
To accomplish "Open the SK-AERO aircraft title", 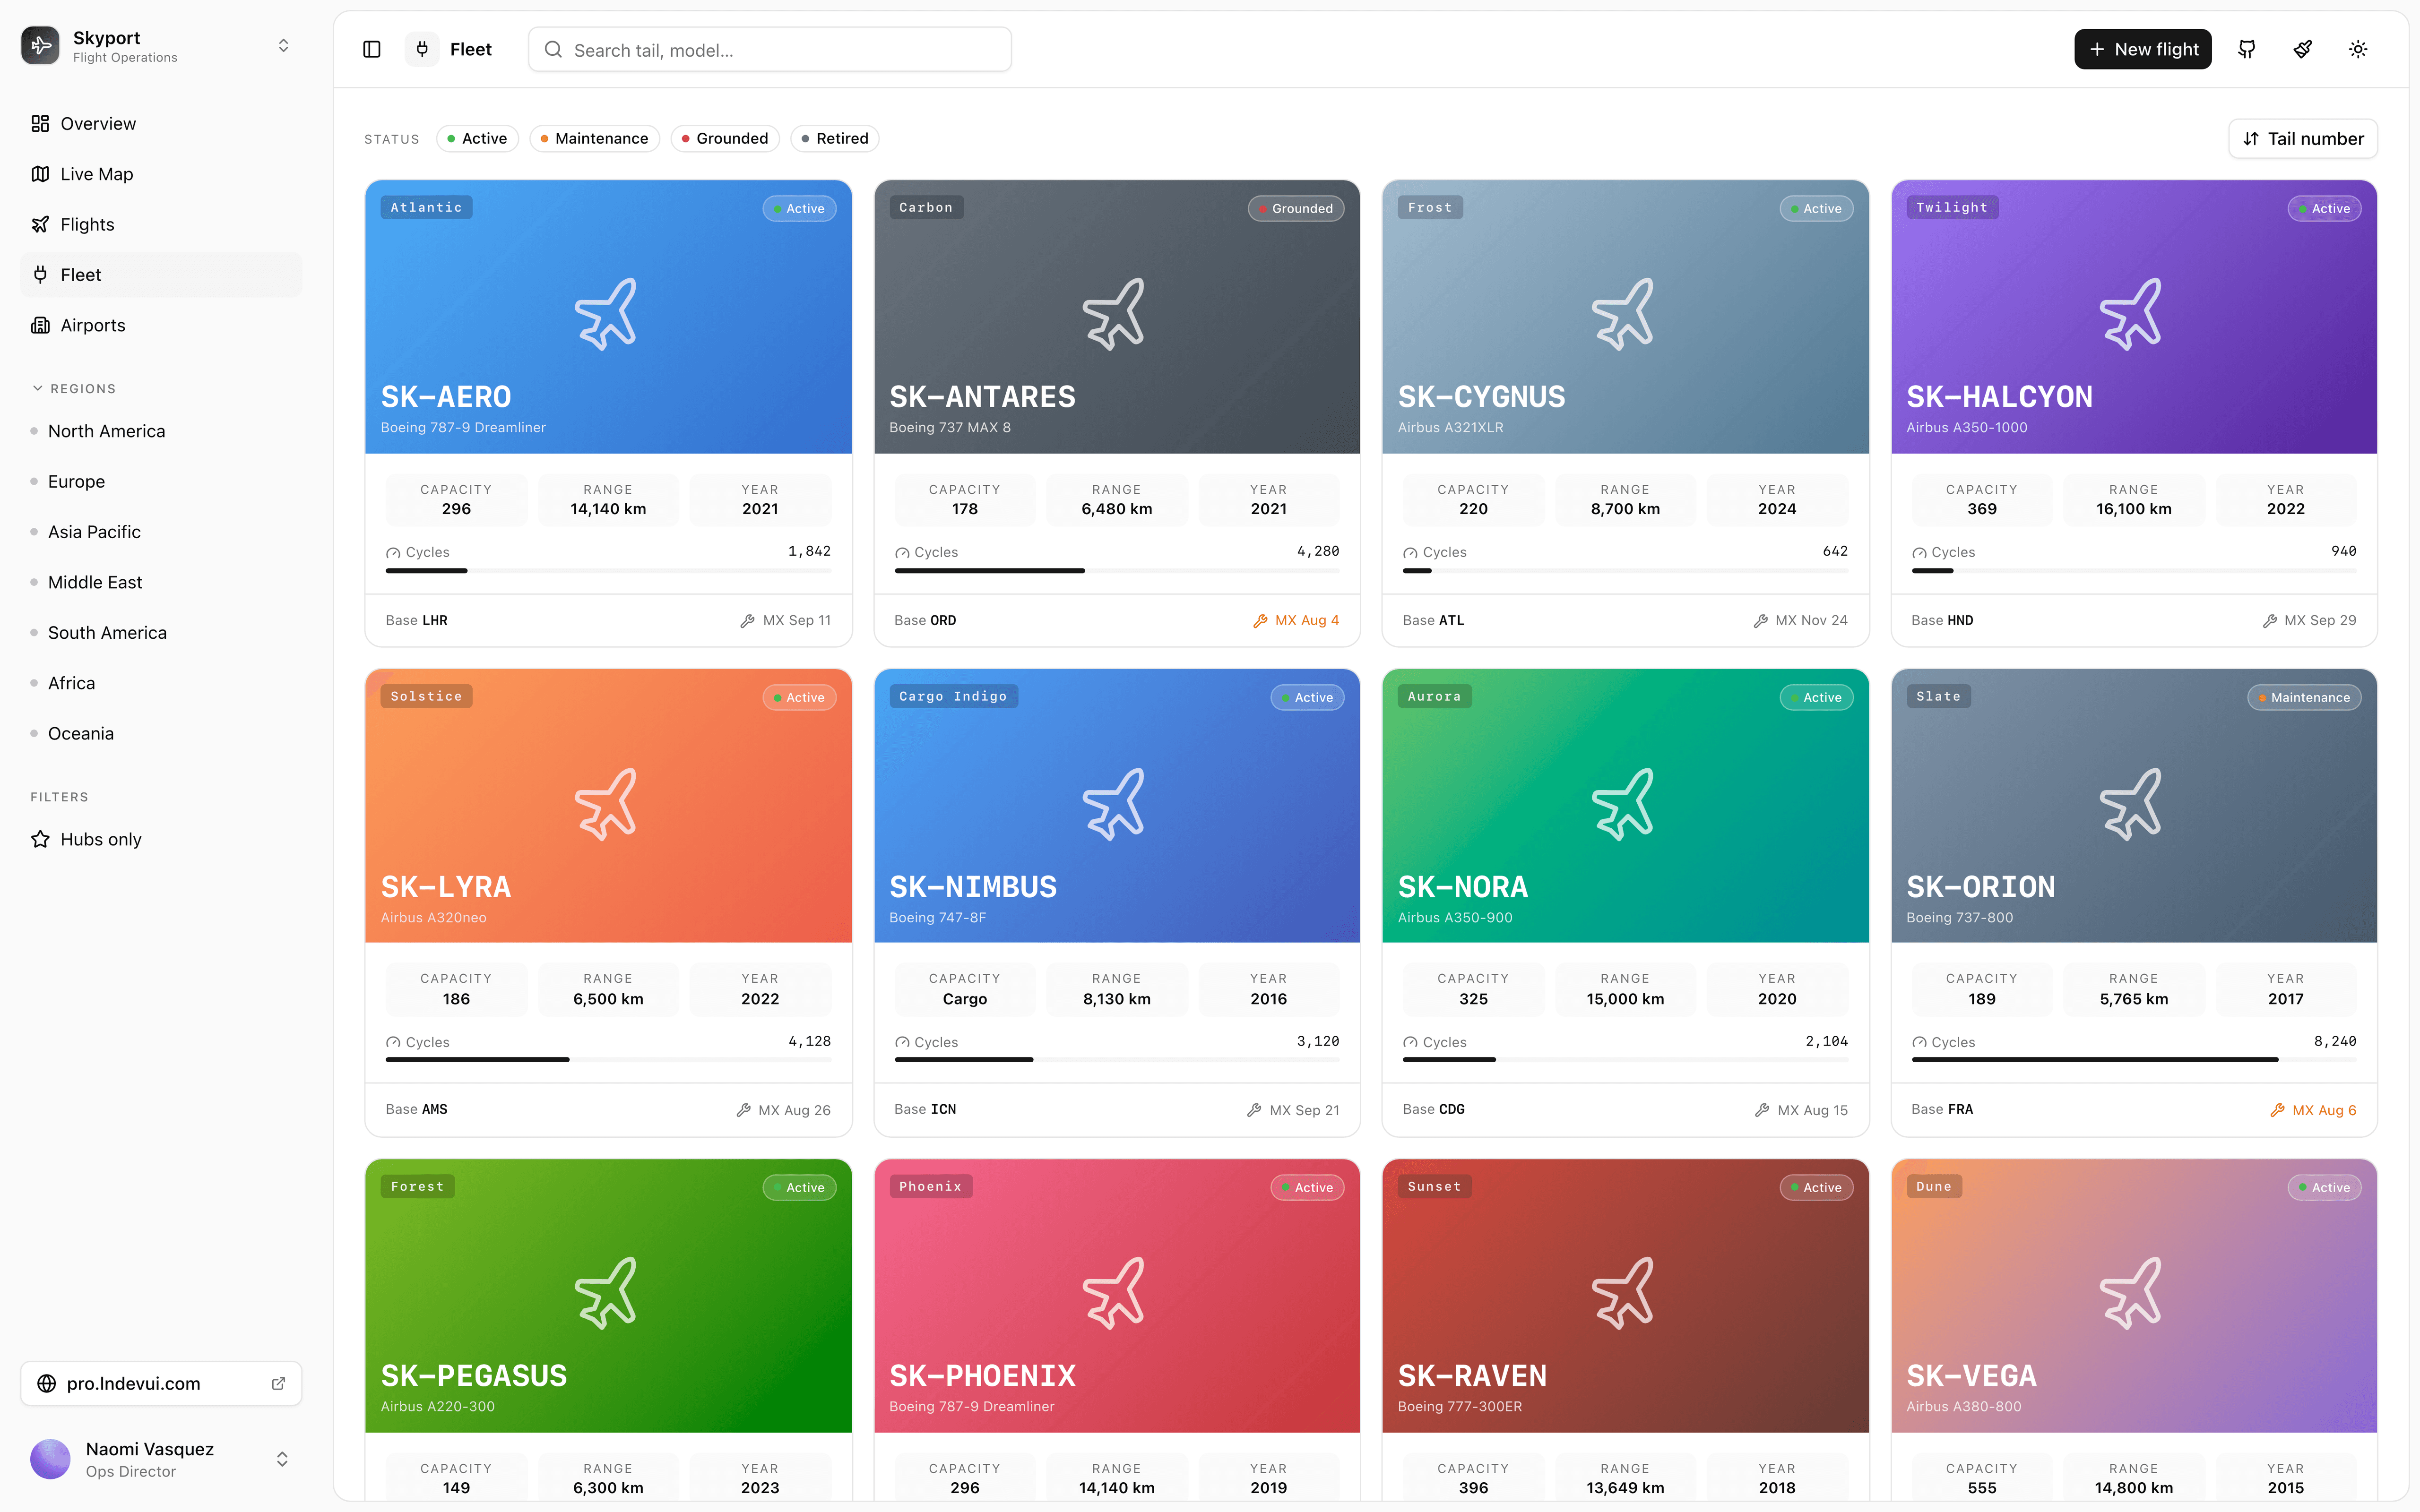I will (x=446, y=397).
